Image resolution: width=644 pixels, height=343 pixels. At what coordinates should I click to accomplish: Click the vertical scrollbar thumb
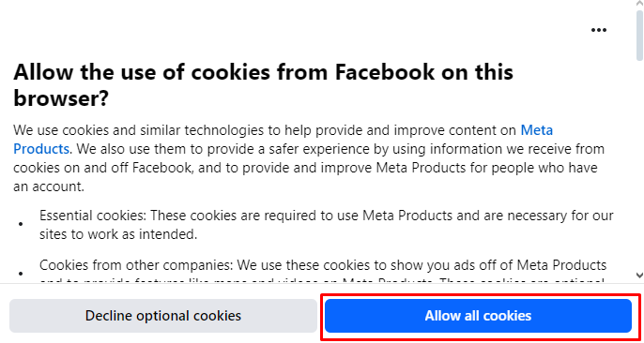coord(639,35)
